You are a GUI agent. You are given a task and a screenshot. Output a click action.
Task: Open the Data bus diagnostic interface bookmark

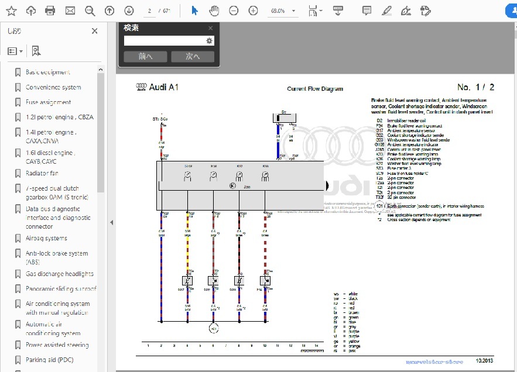(58, 218)
